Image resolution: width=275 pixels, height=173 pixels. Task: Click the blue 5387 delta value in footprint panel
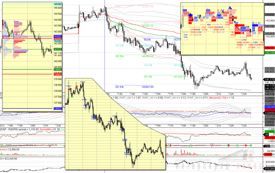[x=256, y=42]
